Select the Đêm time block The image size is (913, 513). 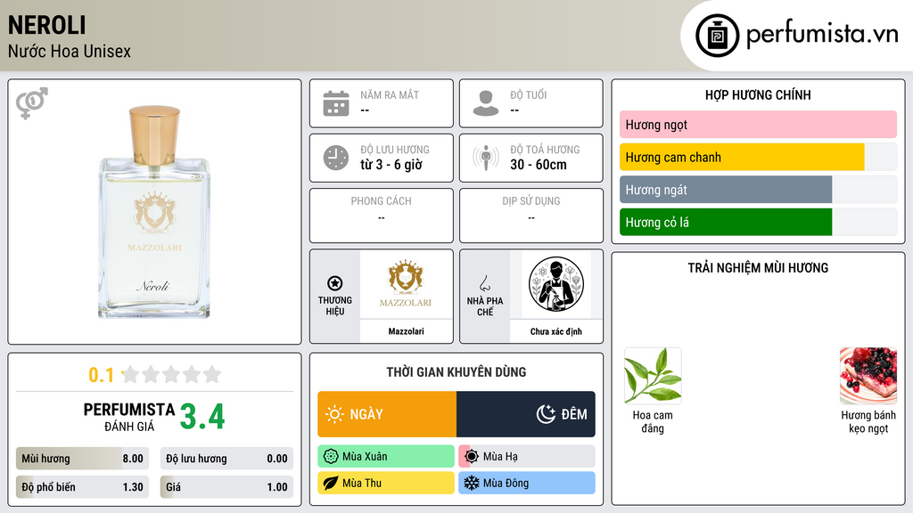coord(526,414)
